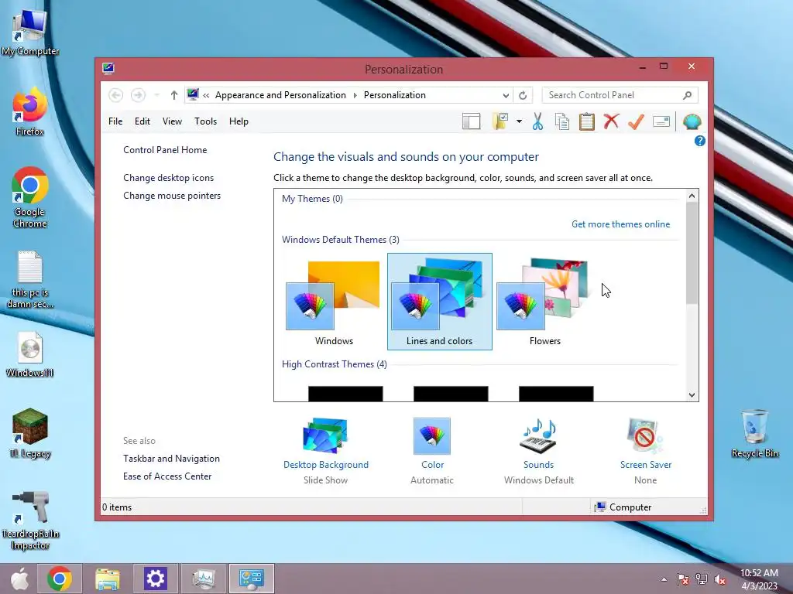Image resolution: width=793 pixels, height=594 pixels.
Task: Click Appearance and Personalization breadcrumb
Action: [280, 95]
